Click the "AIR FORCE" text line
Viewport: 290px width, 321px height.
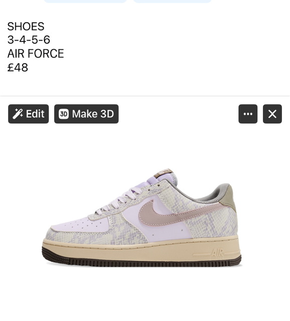tap(36, 54)
